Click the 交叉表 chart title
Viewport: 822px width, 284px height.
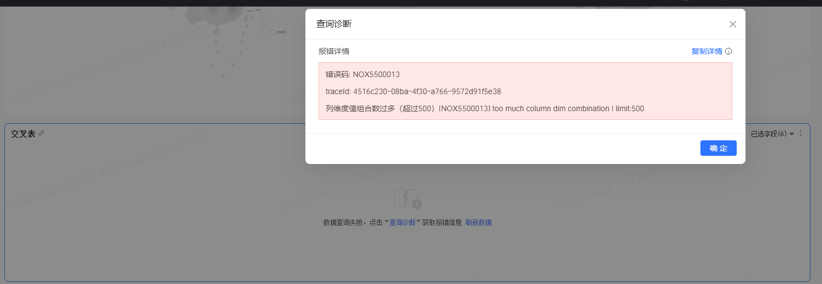[23, 134]
